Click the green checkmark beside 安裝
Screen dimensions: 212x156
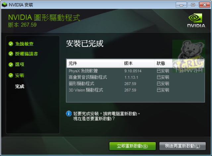coord(11,76)
